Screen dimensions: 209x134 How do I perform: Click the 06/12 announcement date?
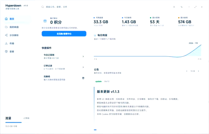(107, 82)
